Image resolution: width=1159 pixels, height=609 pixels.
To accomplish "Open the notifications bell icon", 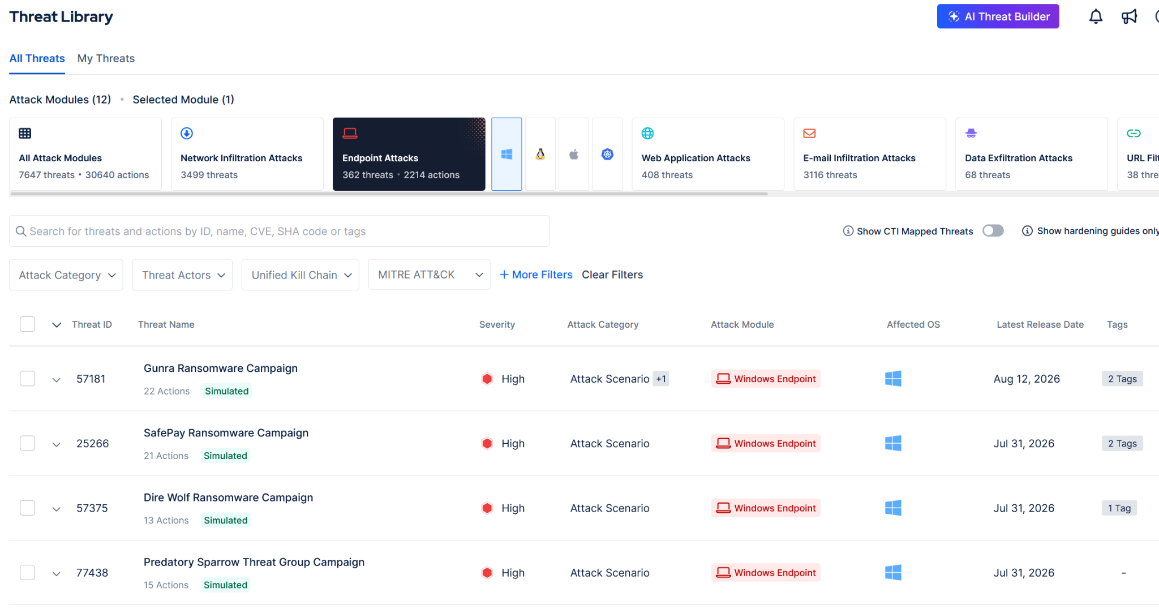I will point(1096,16).
